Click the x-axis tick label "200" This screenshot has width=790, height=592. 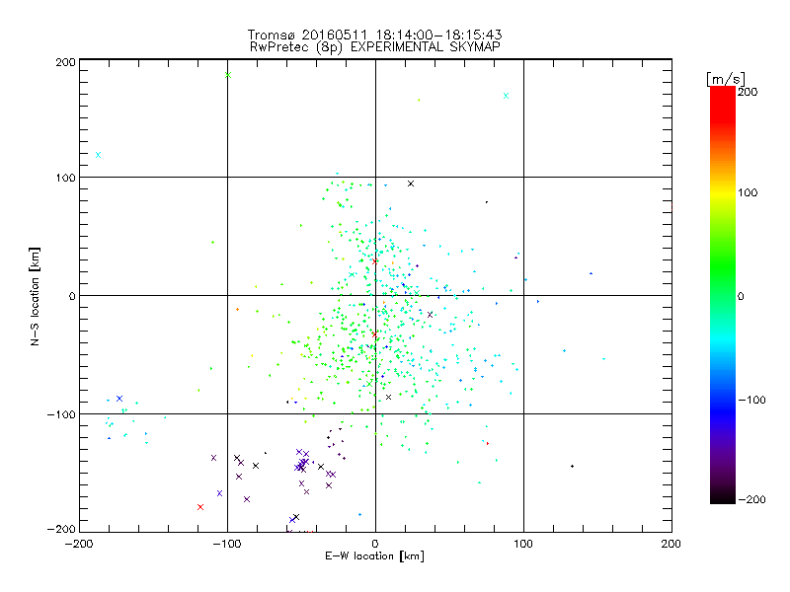click(671, 544)
